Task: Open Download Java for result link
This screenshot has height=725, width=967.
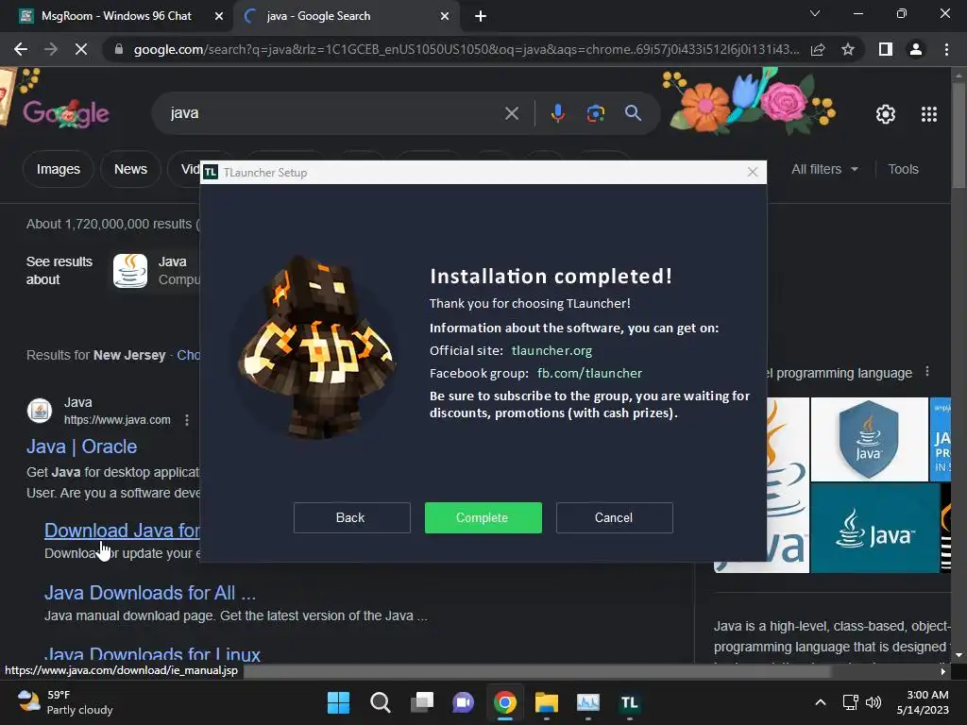Action: pos(122,531)
